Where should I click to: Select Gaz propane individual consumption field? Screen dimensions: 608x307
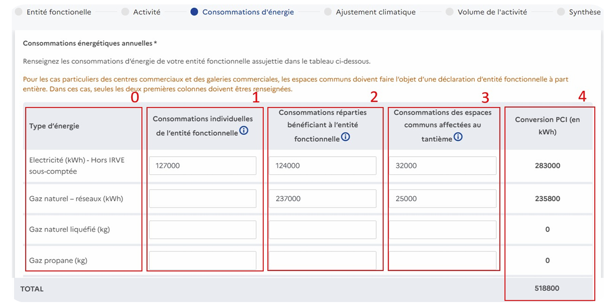[203, 260]
